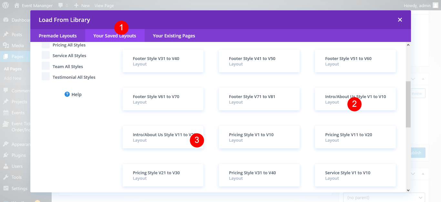This screenshot has height=202, width=441.
Task: Click the Appearance brush icon in sidebar
Action: (x=6, y=144)
